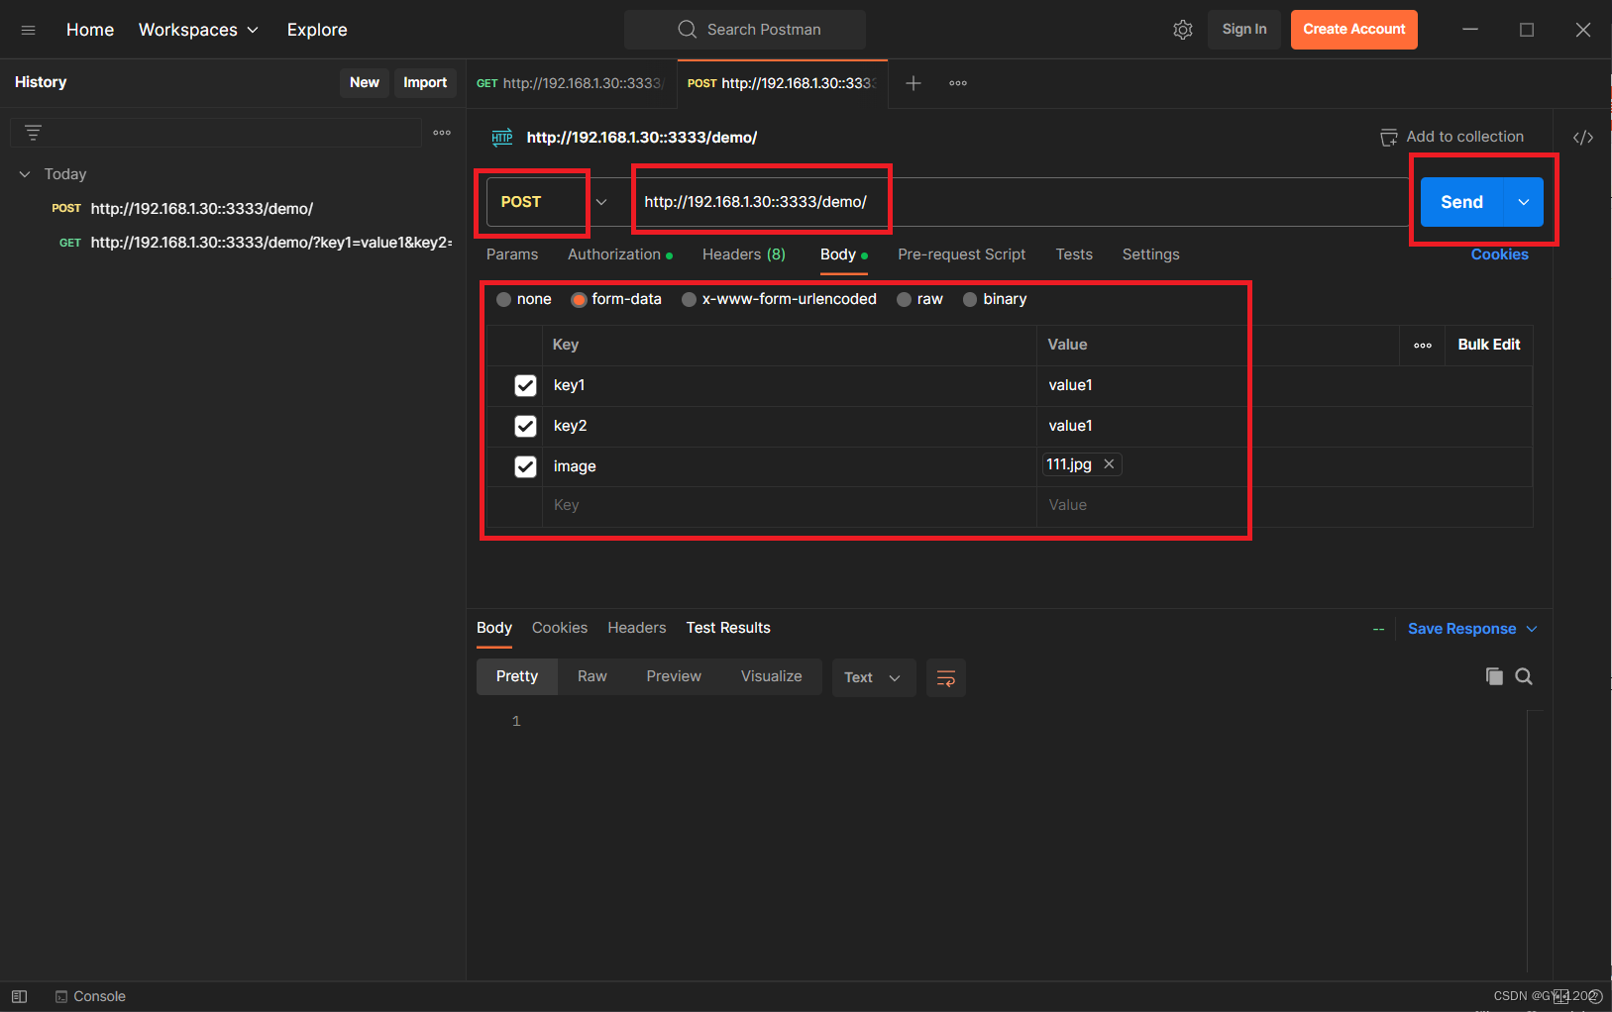
Task: Click the Sign In button
Action: [1244, 30]
